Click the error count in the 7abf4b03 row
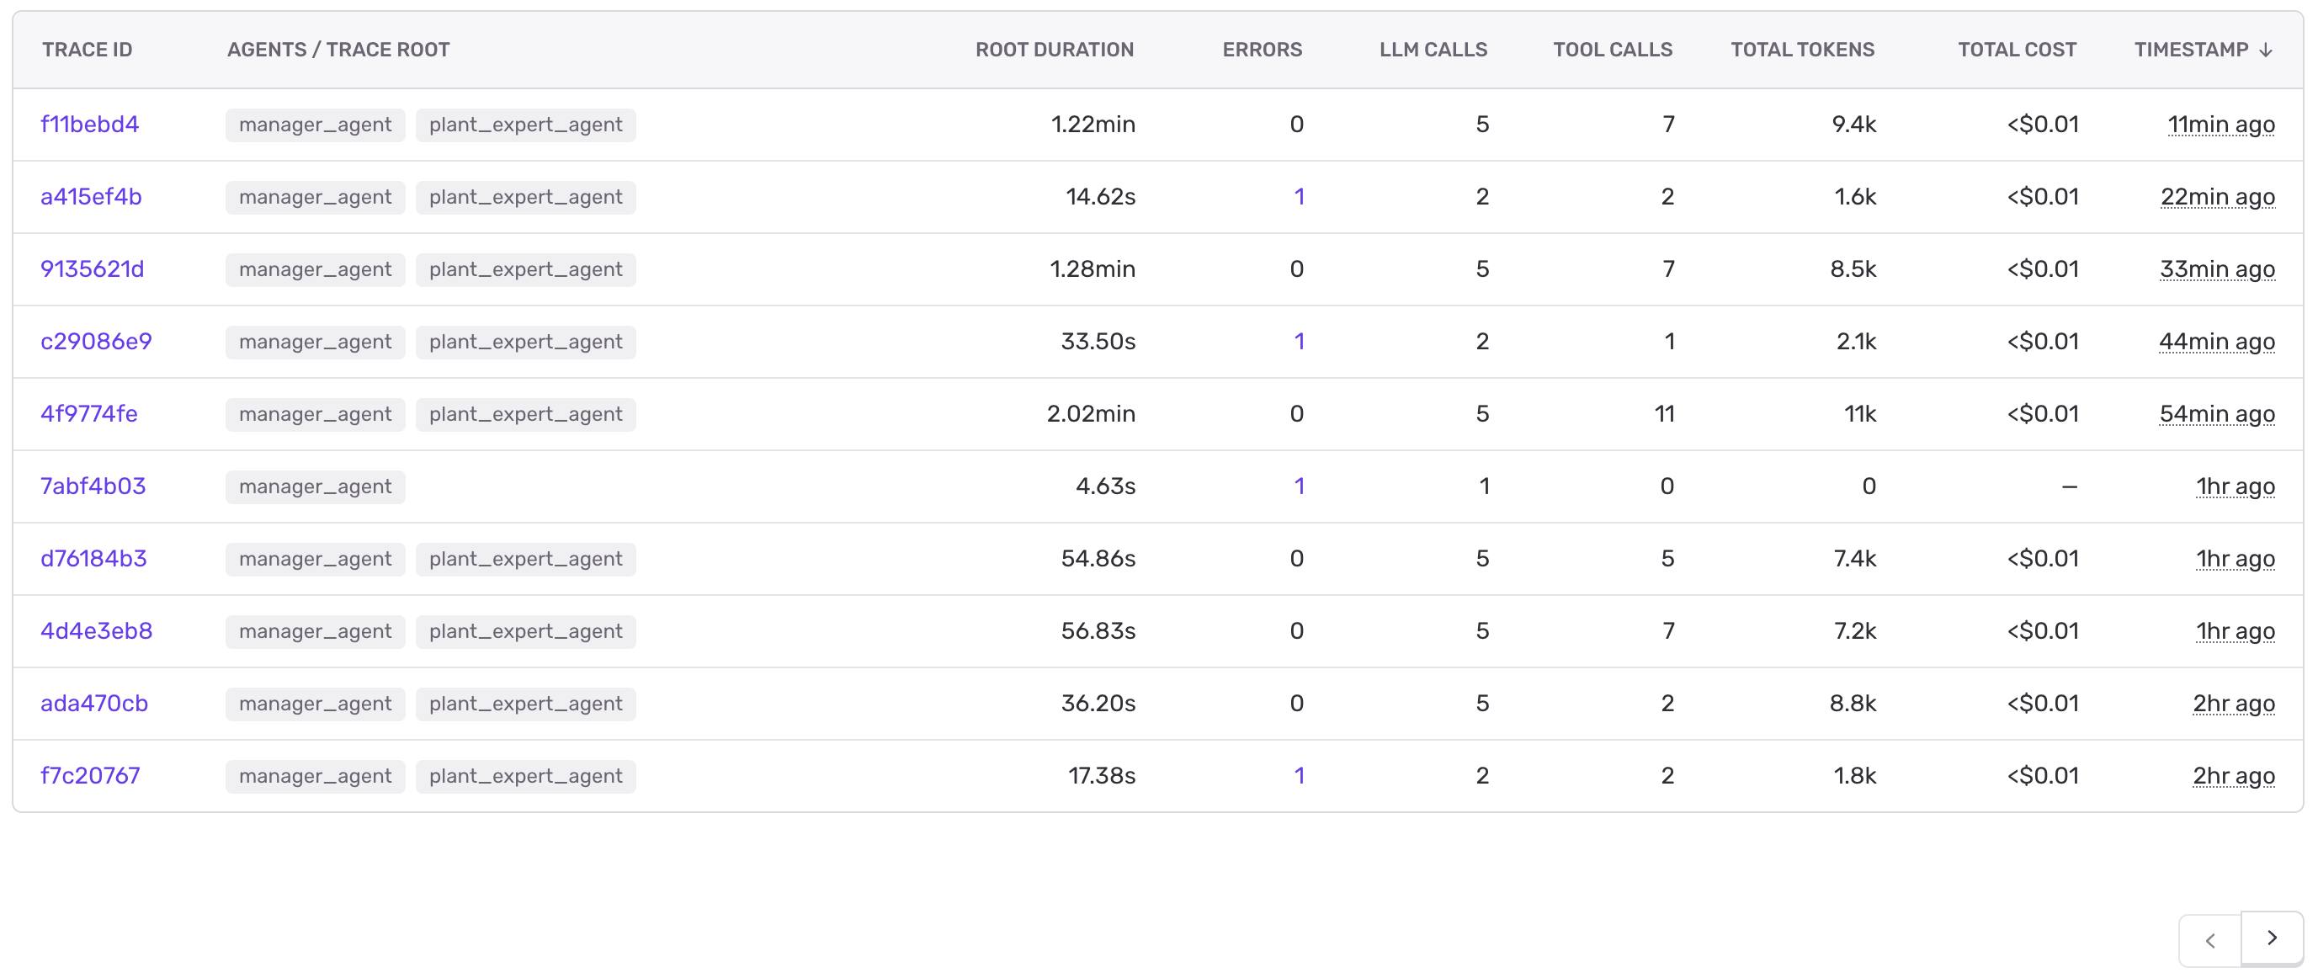 pos(1299,486)
